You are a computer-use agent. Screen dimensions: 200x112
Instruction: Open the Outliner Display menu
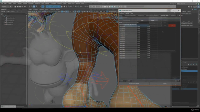tap(3, 11)
